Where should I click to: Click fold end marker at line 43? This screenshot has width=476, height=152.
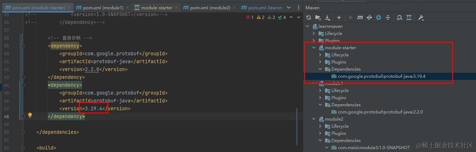coord(23,77)
